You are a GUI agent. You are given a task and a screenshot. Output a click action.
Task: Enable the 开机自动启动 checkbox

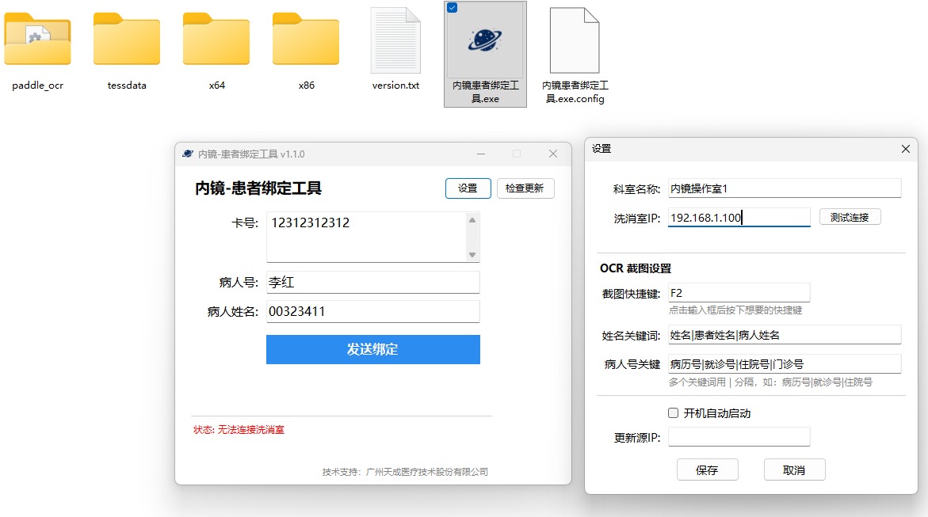pos(673,413)
